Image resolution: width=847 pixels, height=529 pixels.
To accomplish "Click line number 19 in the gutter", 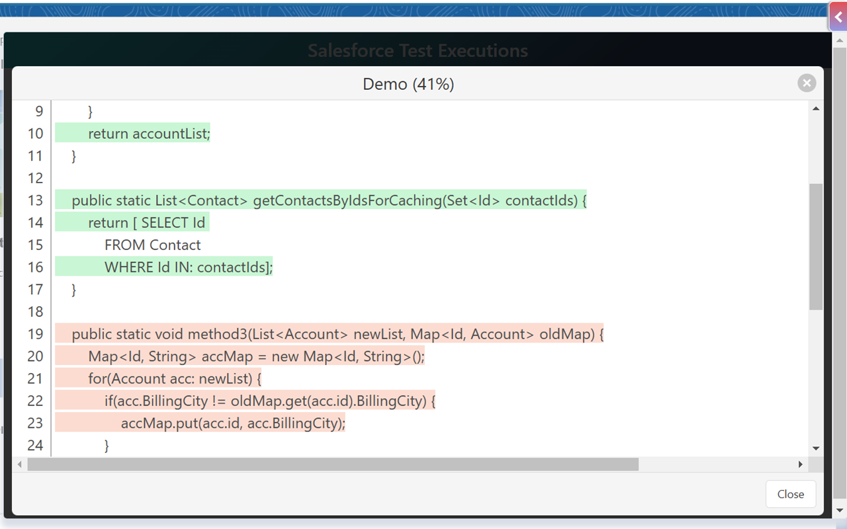I will point(36,334).
